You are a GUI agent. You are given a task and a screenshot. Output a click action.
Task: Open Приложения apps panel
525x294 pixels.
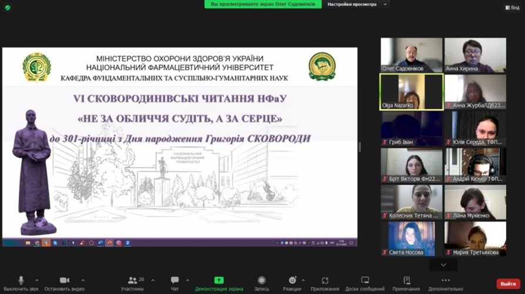(325, 283)
